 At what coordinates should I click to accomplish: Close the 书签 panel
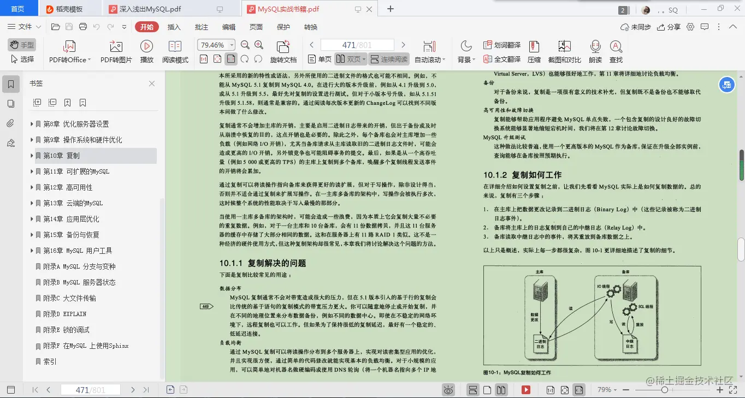click(x=152, y=84)
